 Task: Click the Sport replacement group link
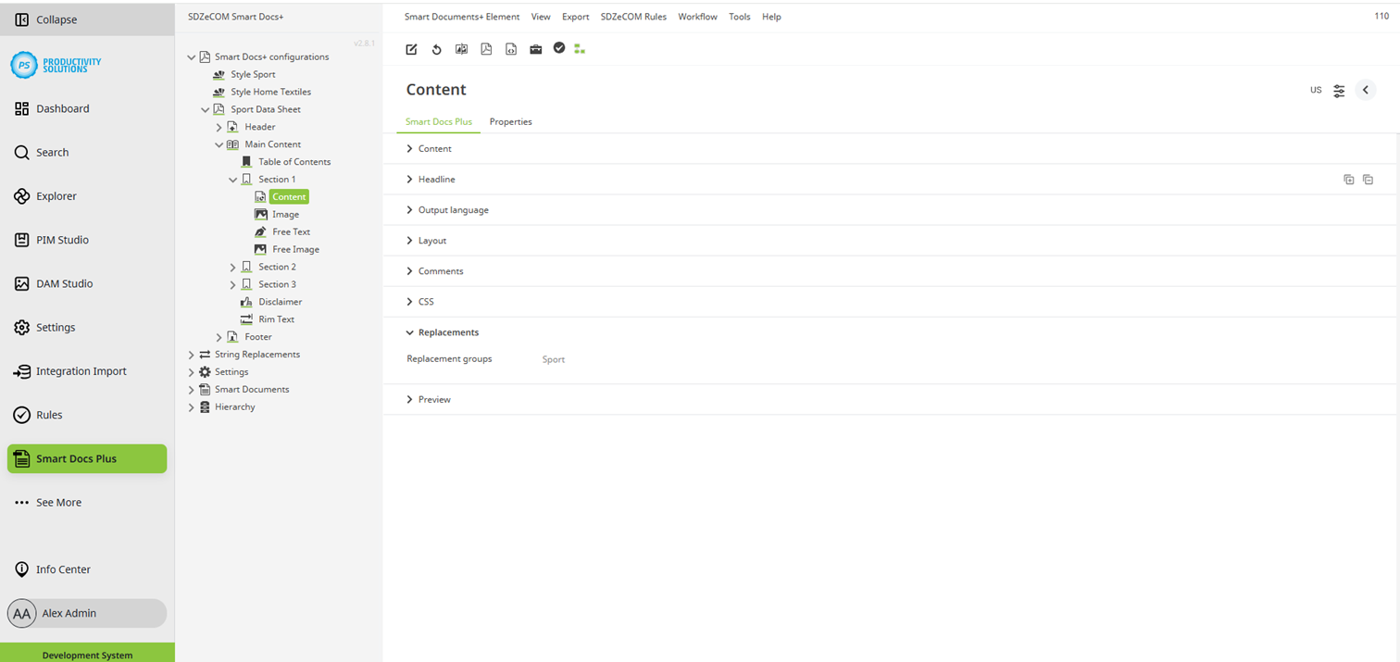[x=553, y=359]
